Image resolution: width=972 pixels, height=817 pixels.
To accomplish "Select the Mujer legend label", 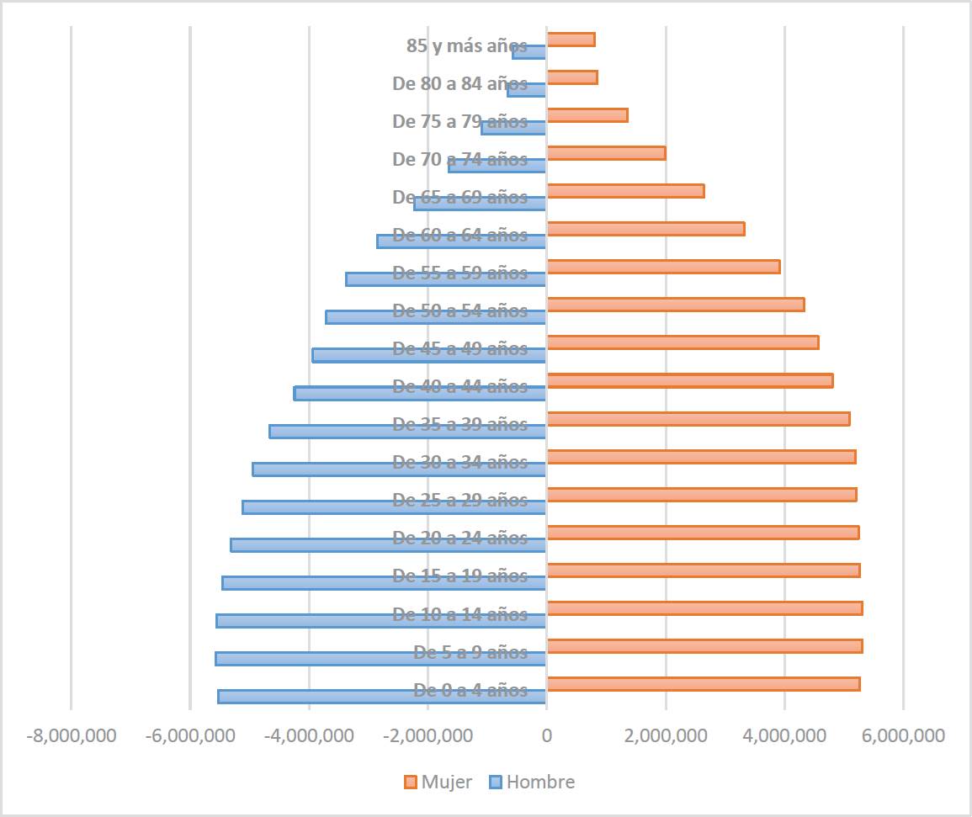I will pyautogui.click(x=446, y=782).
